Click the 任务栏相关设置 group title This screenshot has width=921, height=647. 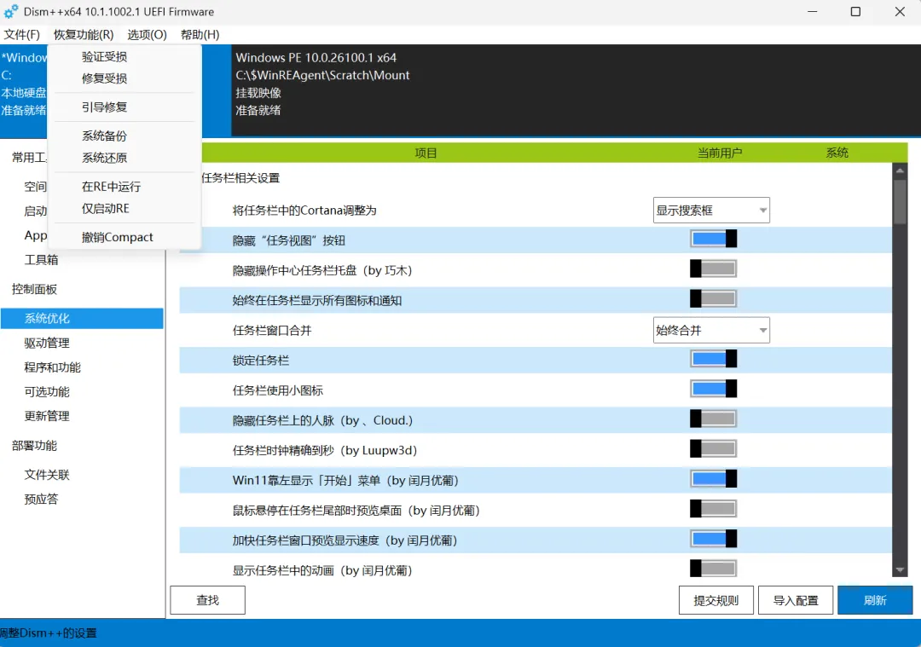click(240, 178)
